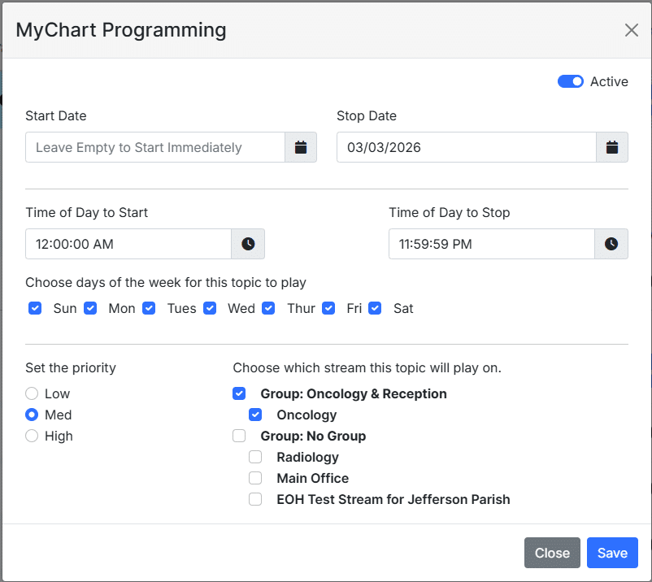The height and width of the screenshot is (582, 652).
Task: Uncheck the Wed day checkbox
Action: [x=210, y=308]
